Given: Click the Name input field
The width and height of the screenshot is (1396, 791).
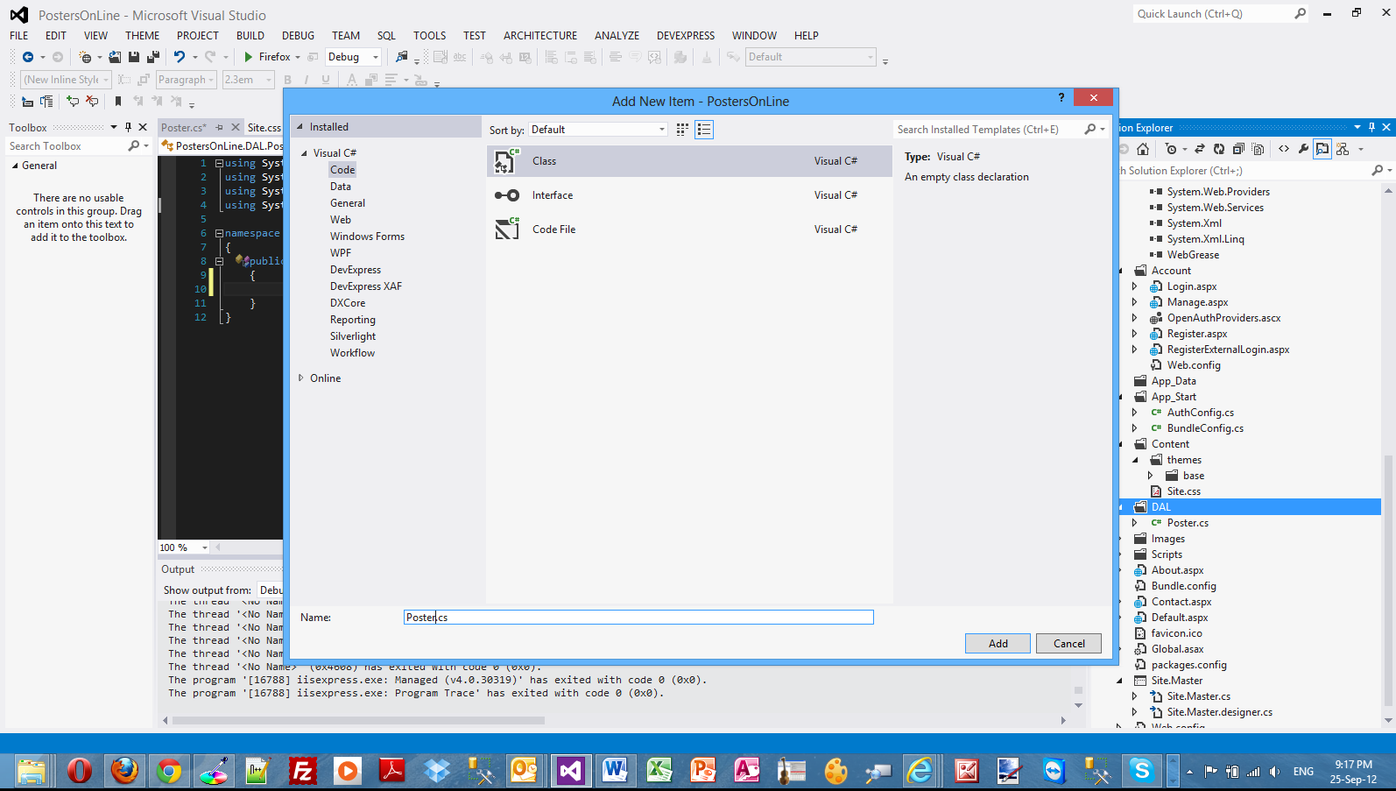Looking at the screenshot, I should coord(638,618).
